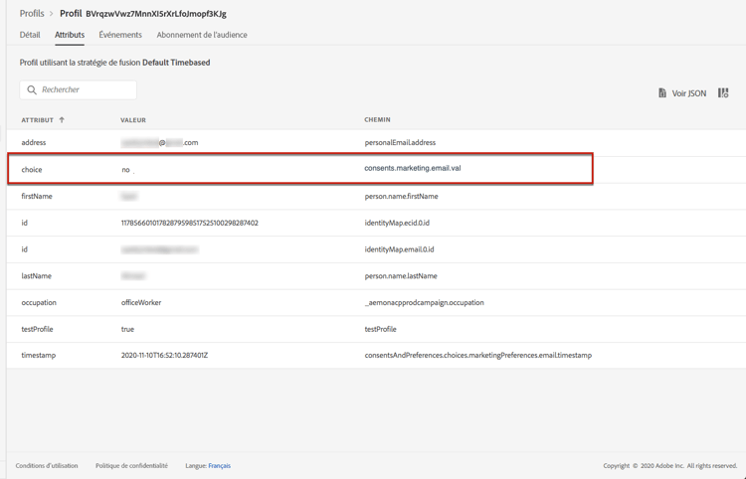The width and height of the screenshot is (746, 479).
Task: Click the sort arrow next to ATTRIBUT
Action: coord(62,120)
